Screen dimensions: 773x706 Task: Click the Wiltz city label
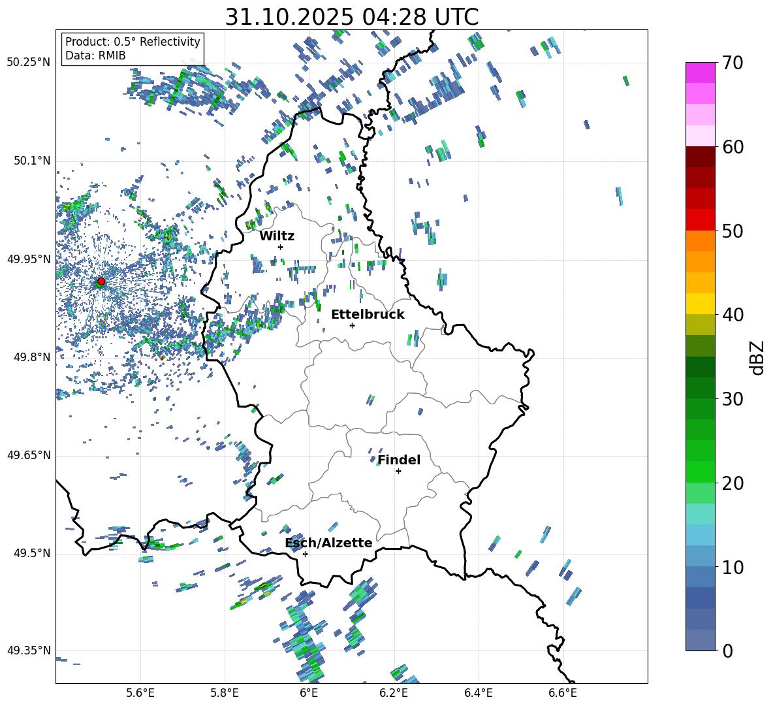tap(277, 236)
